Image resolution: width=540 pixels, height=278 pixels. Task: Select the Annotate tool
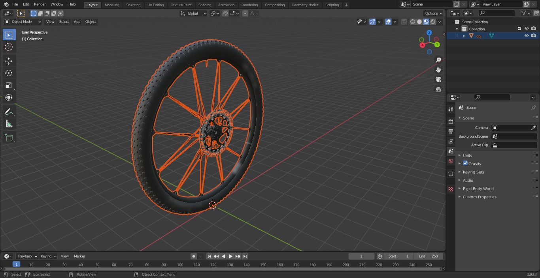tap(9, 112)
